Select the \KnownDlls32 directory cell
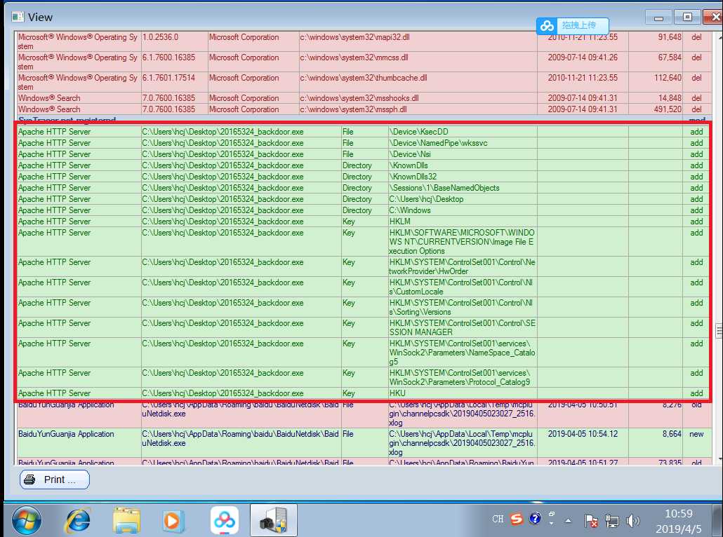 463,177
